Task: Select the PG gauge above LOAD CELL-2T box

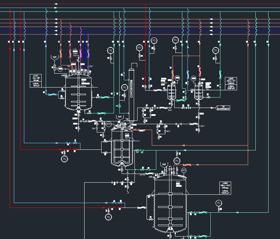Action: (x=215, y=50)
